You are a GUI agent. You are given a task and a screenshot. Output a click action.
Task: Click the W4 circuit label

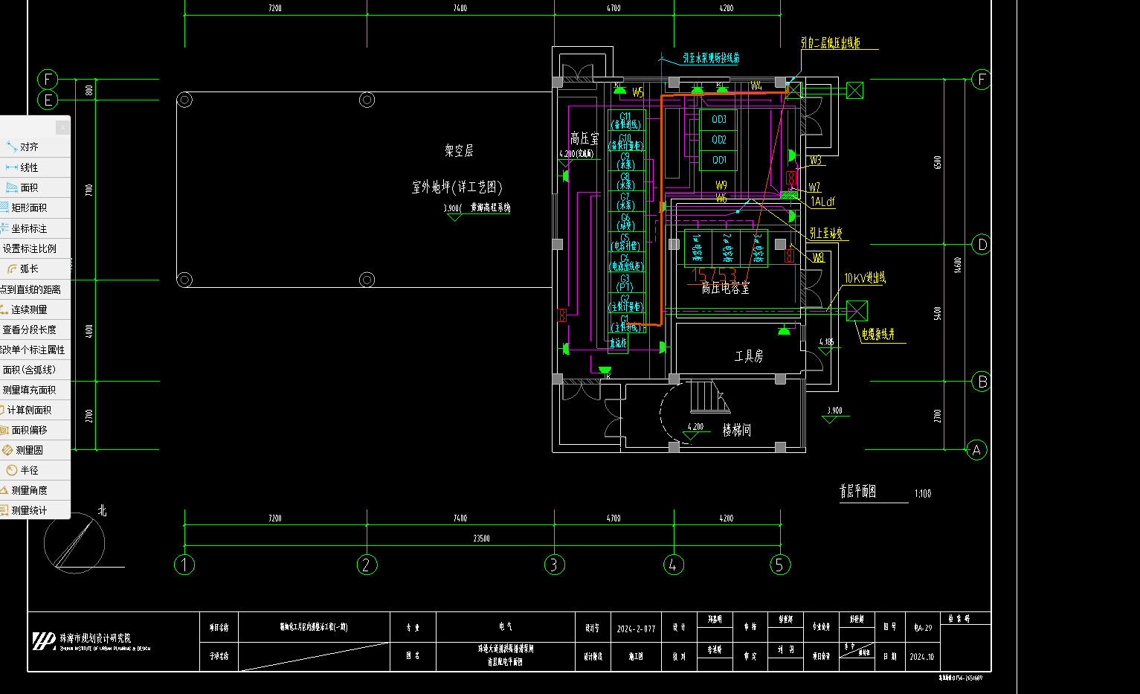pos(756,86)
